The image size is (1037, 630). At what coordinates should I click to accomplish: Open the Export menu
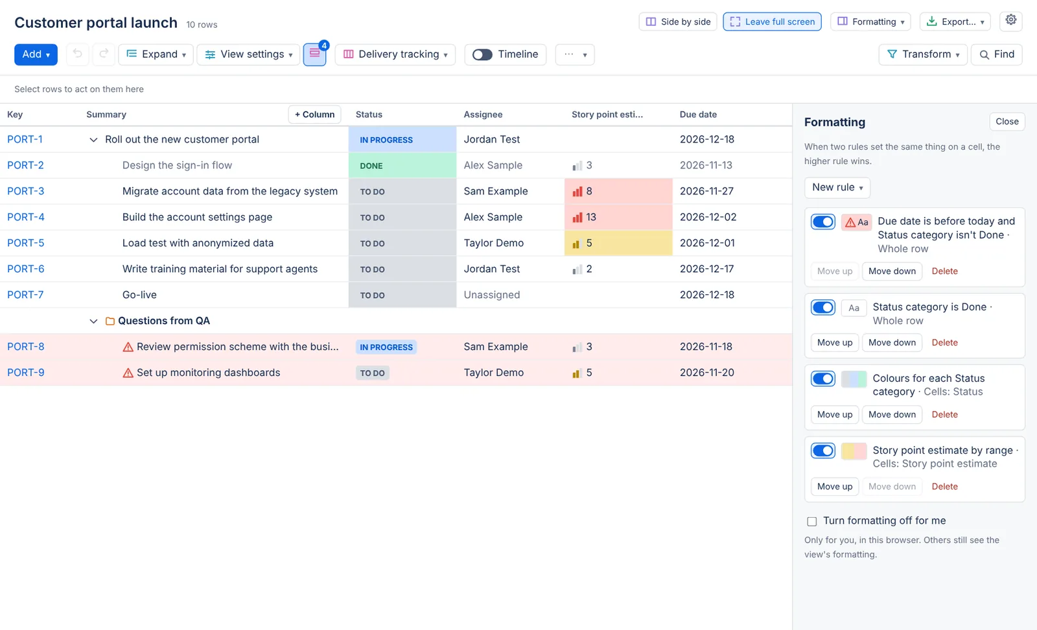point(955,21)
